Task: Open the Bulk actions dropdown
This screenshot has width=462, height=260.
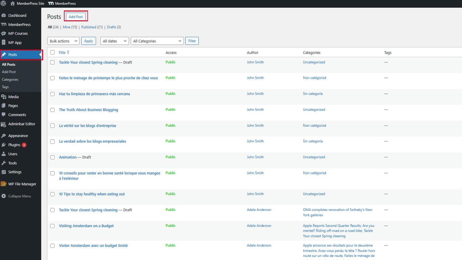Action: [63, 41]
